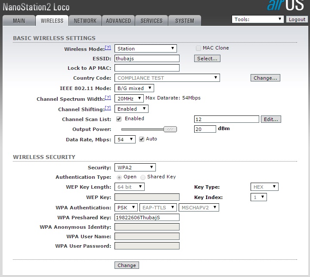The width and height of the screenshot is (310, 277).
Task: Expand IEEE 802.11 Mode dropdown
Action: click(x=134, y=88)
